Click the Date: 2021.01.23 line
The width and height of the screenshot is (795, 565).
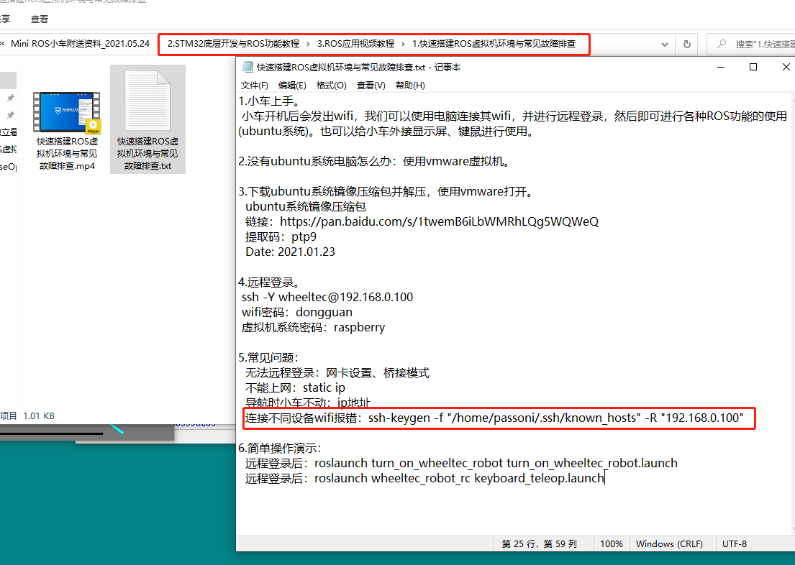[290, 252]
